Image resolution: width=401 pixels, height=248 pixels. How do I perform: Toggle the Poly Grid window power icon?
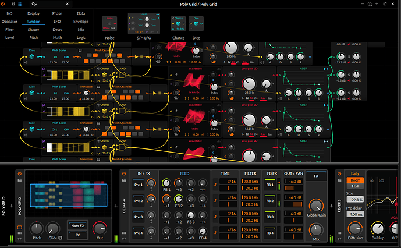click(3, 4)
